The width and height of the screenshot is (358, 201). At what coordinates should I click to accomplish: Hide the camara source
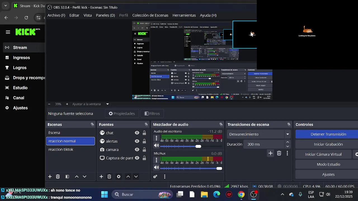pos(137,150)
